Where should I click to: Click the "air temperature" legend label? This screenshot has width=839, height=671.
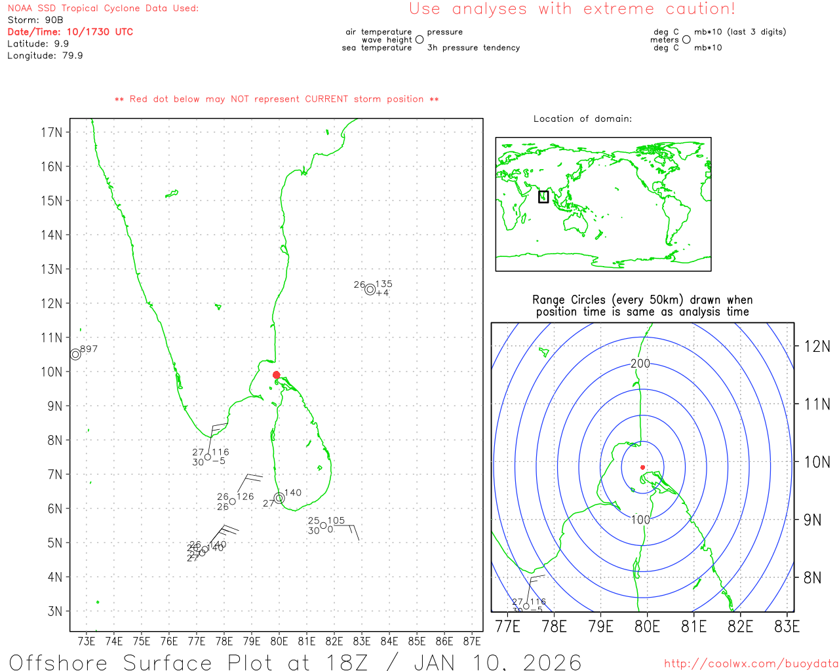click(379, 32)
